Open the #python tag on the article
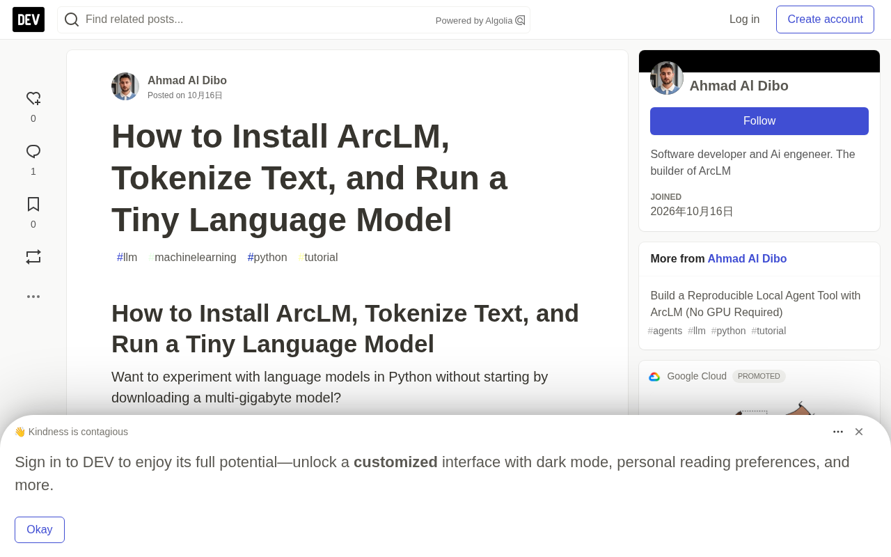The image size is (891, 557). (x=267, y=258)
